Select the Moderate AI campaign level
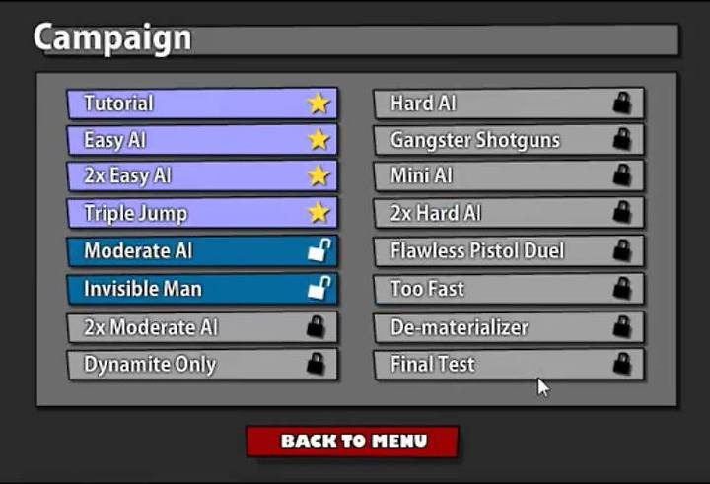710x484 pixels. coord(202,250)
